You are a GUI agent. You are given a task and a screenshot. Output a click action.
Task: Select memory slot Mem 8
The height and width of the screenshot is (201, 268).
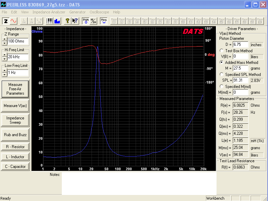coord(168,21)
